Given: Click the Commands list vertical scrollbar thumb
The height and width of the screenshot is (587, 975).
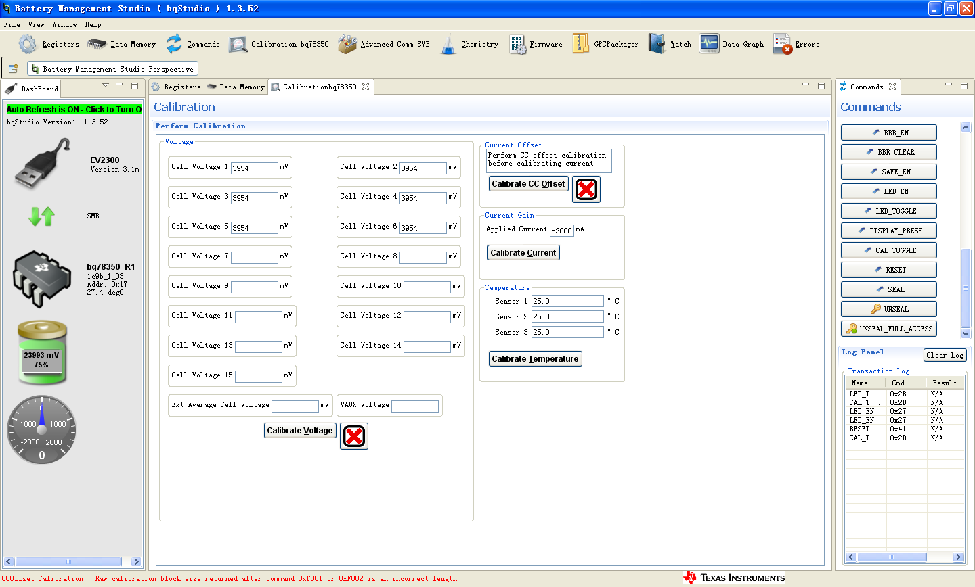Looking at the screenshot, I should click(966, 289).
